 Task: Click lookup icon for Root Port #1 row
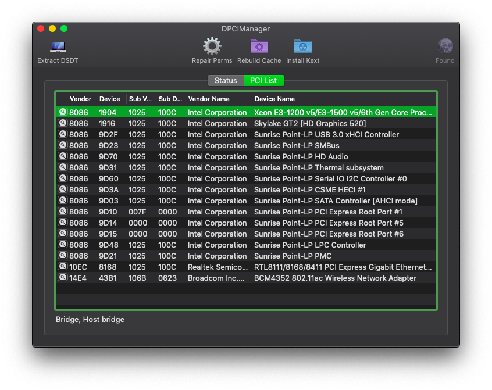(x=63, y=212)
